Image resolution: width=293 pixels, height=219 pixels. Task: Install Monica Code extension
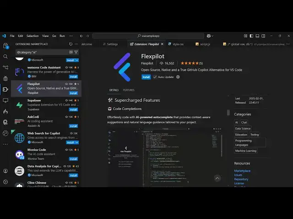[73, 159]
